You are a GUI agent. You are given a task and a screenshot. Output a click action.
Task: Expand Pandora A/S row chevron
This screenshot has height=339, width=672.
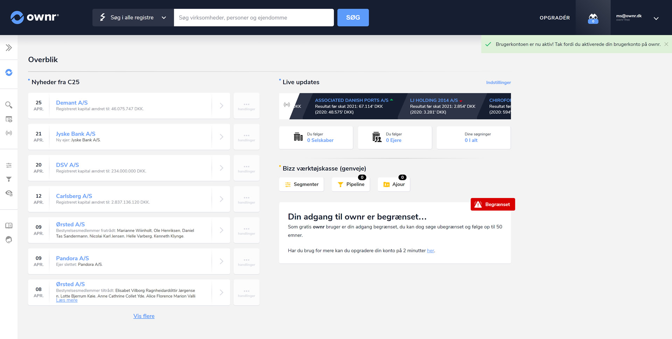point(221,261)
